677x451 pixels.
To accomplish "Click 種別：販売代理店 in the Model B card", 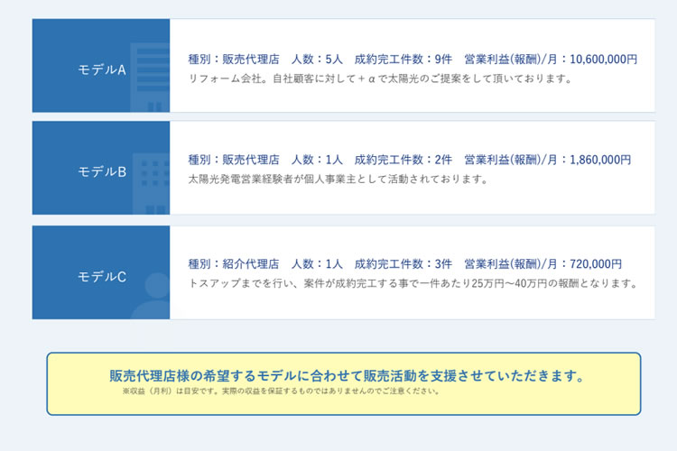I will 234,160.
